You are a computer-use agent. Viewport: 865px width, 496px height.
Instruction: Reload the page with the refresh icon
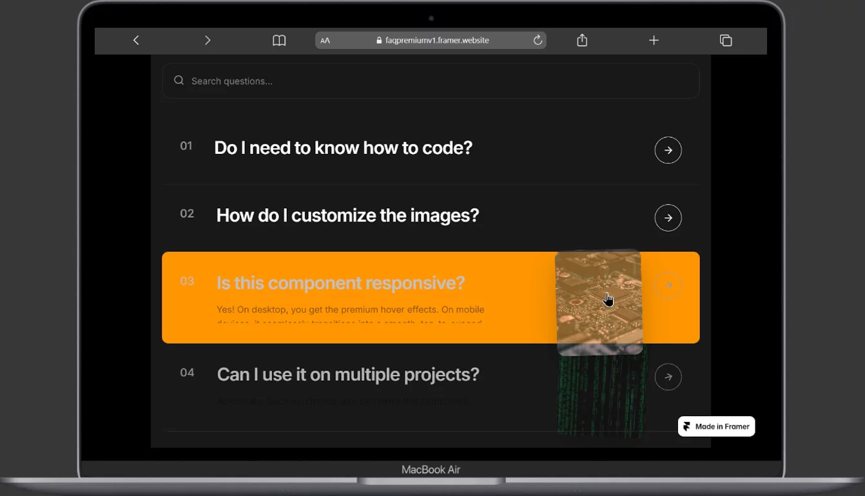(x=538, y=40)
